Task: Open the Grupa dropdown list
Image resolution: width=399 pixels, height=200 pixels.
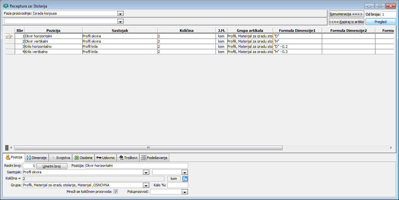Action: tap(146, 185)
